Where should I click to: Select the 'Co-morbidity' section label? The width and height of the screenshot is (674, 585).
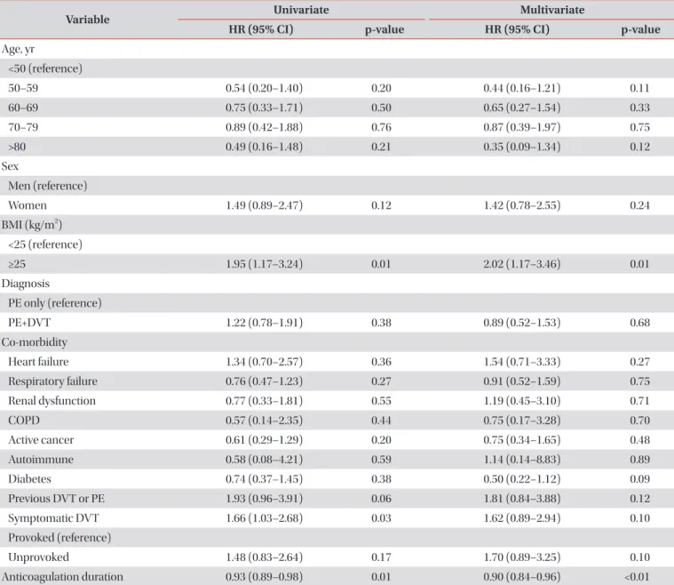35,342
